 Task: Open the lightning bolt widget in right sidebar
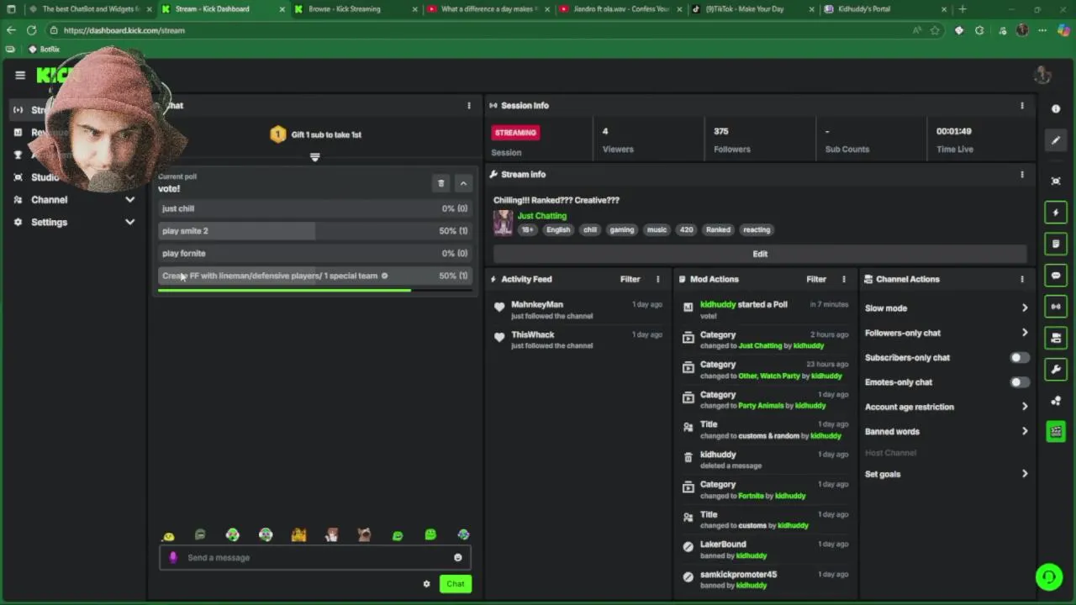pyautogui.click(x=1056, y=213)
